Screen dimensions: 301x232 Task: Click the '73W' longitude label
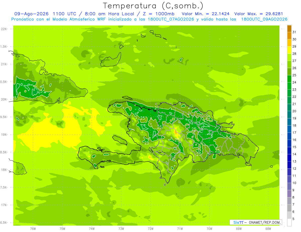(x=121, y=228)
